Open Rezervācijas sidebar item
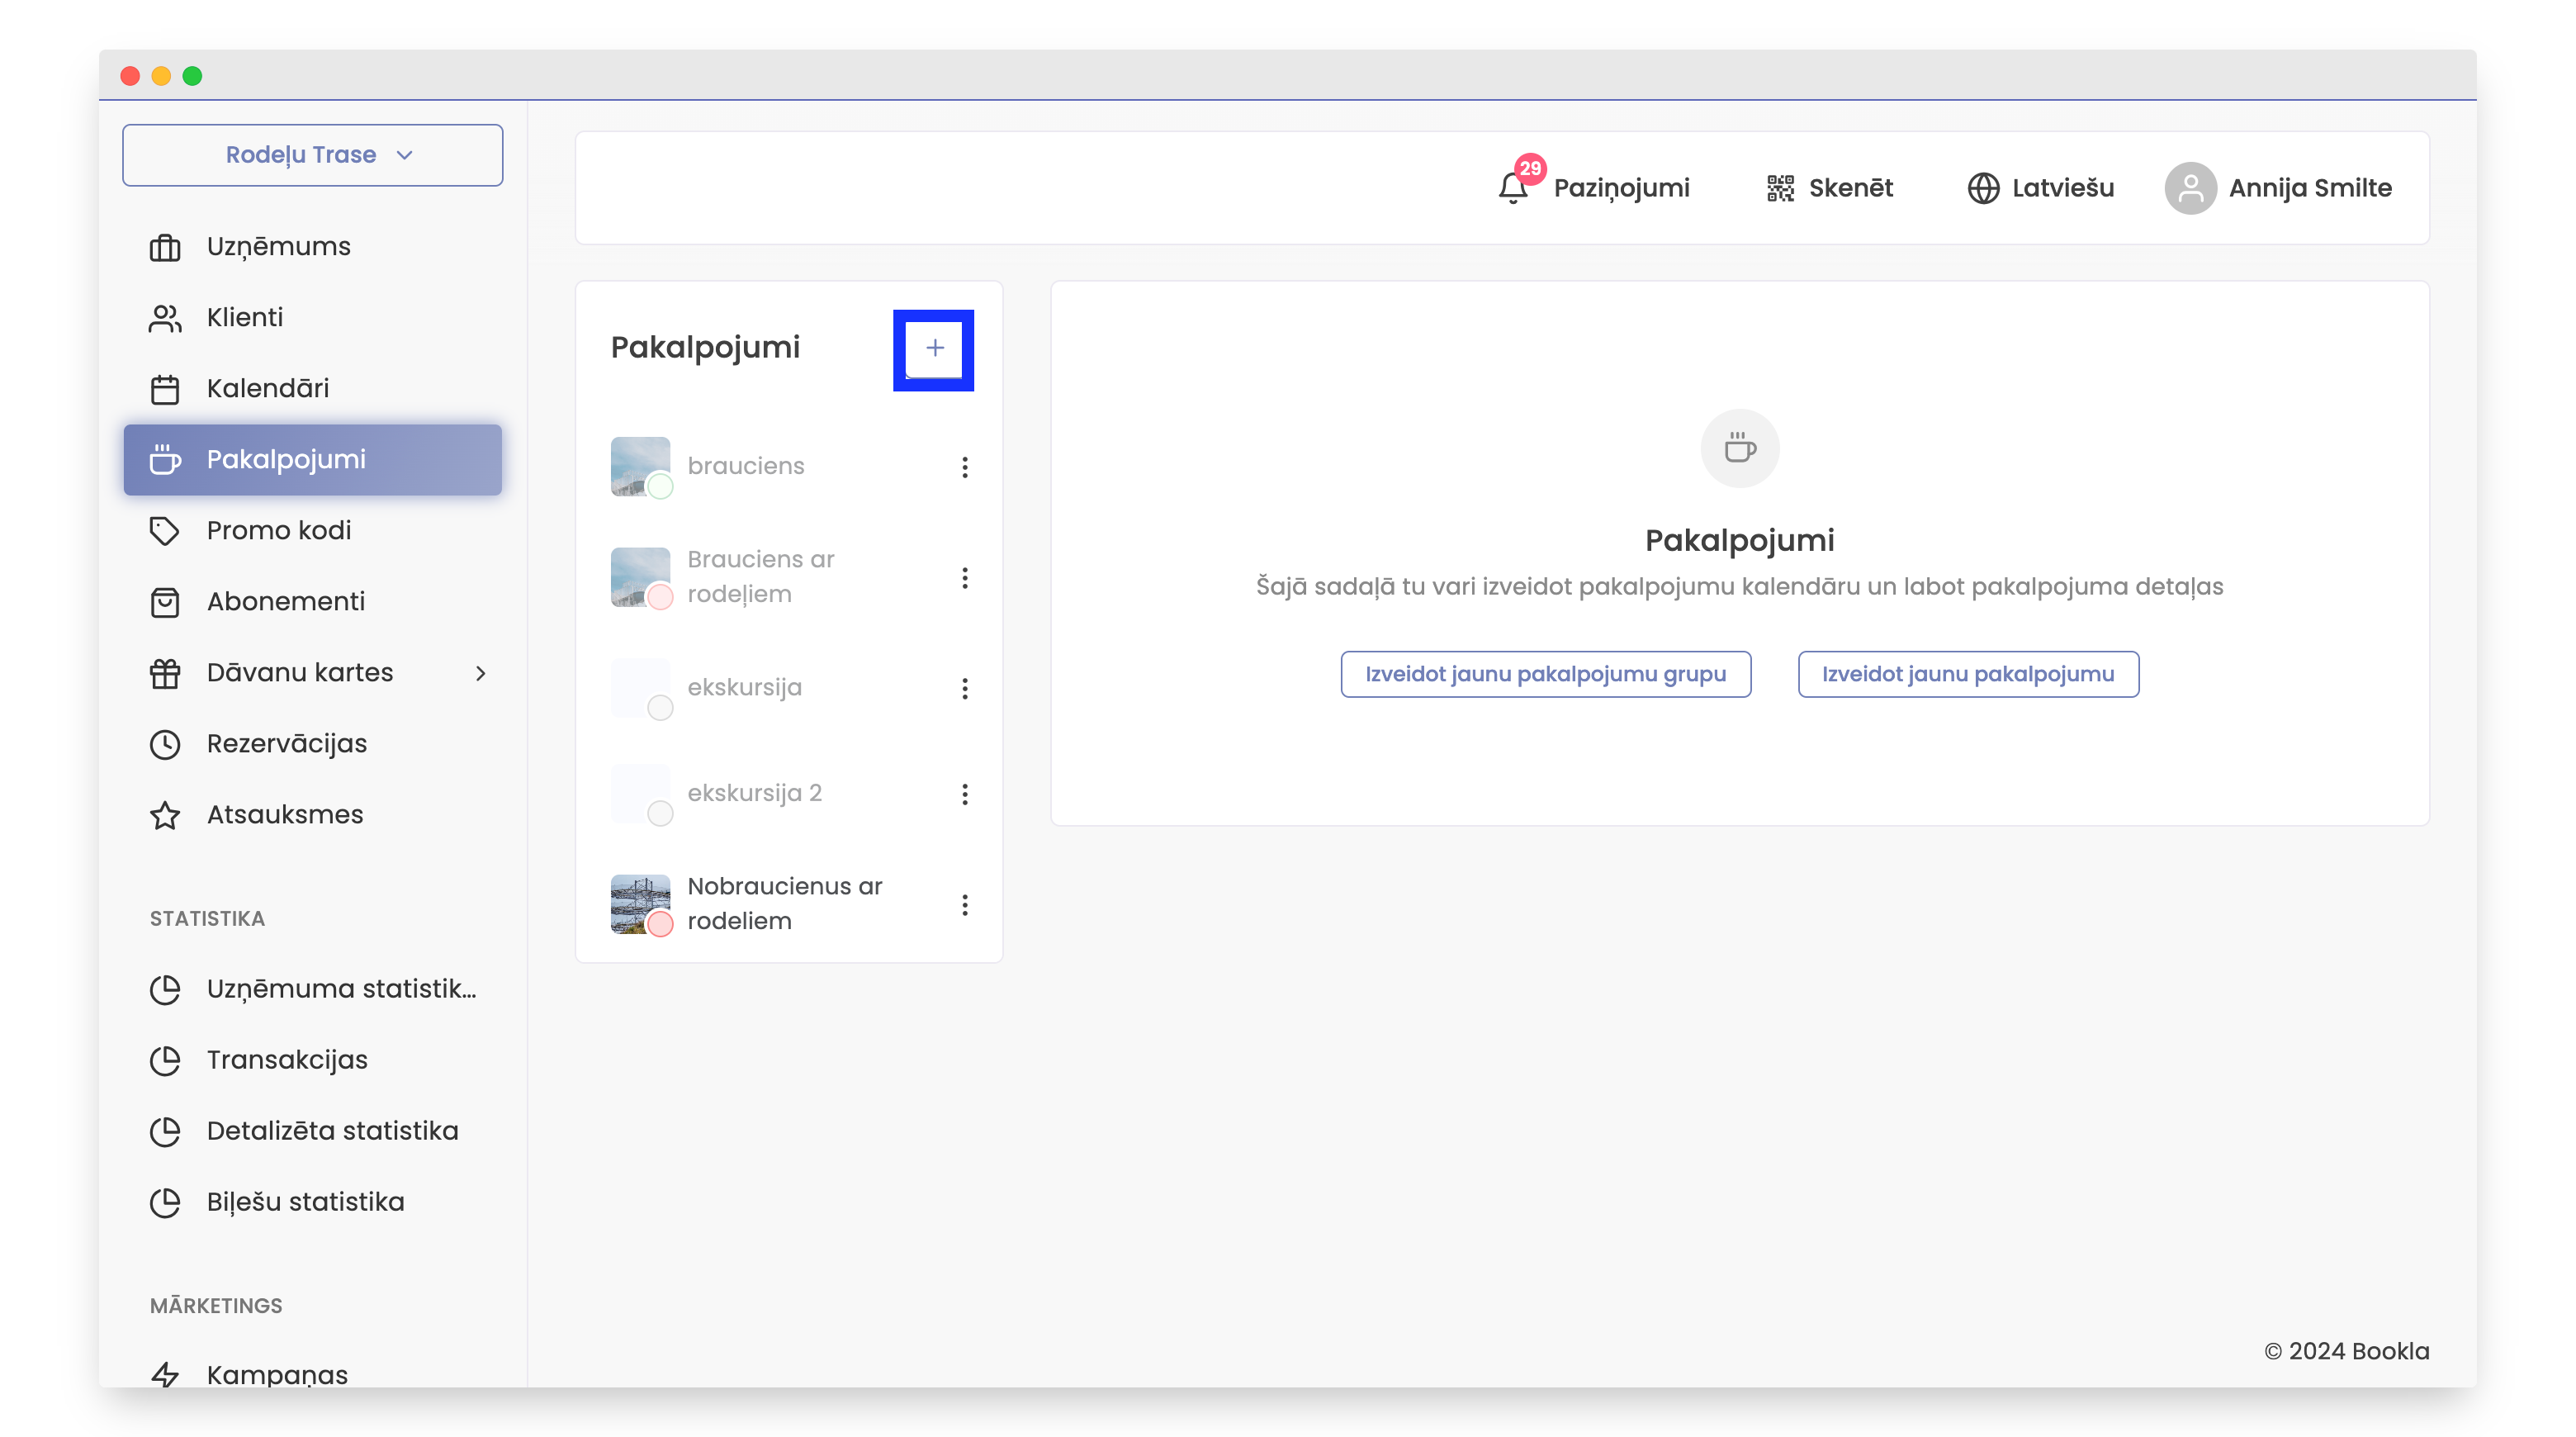Image resolution: width=2576 pixels, height=1437 pixels. click(x=286, y=744)
